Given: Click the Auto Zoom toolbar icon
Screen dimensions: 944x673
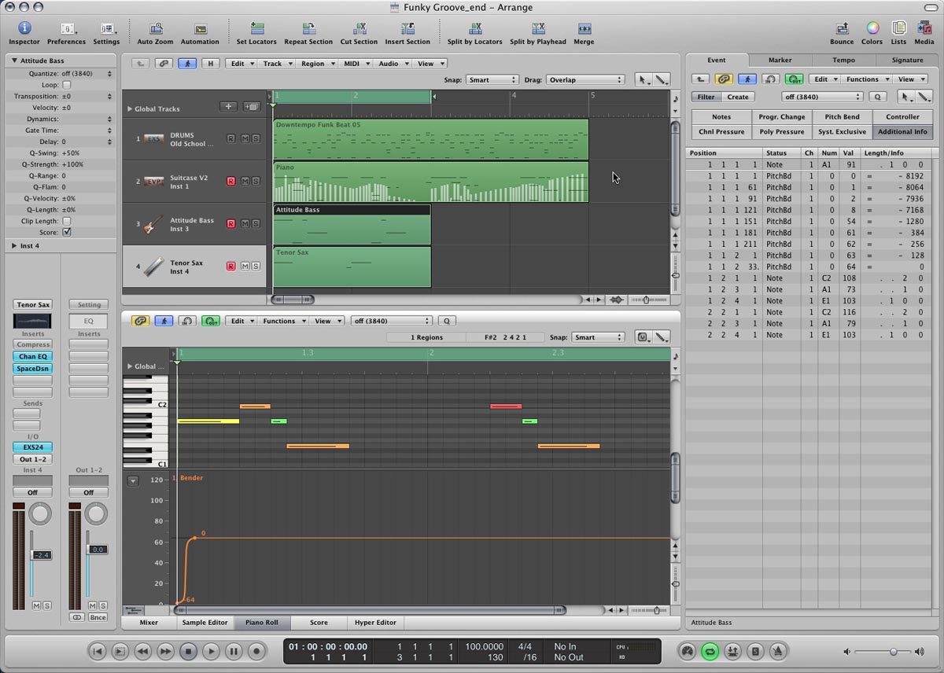Looking at the screenshot, I should pyautogui.click(x=155, y=29).
